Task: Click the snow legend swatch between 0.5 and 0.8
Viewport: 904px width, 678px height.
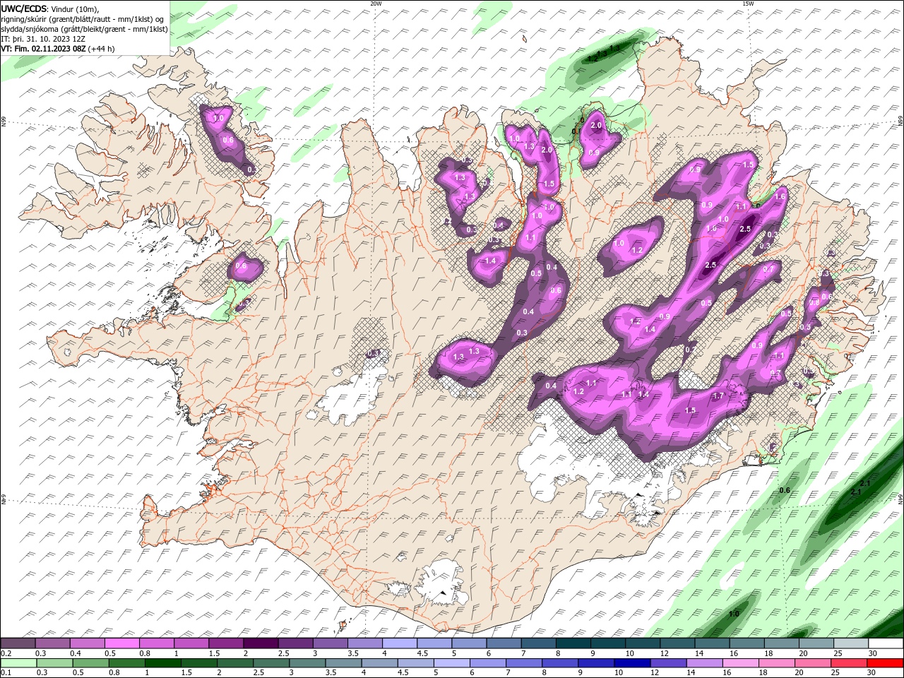Action: [122, 643]
